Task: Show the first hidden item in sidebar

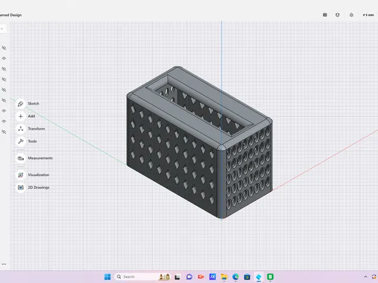Action: click(4, 48)
